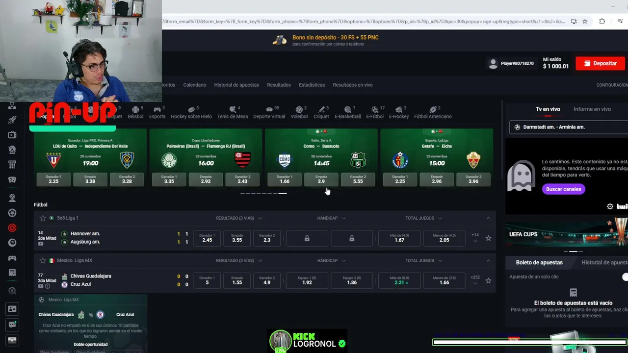Open the info icon on Chivas match

(48, 286)
